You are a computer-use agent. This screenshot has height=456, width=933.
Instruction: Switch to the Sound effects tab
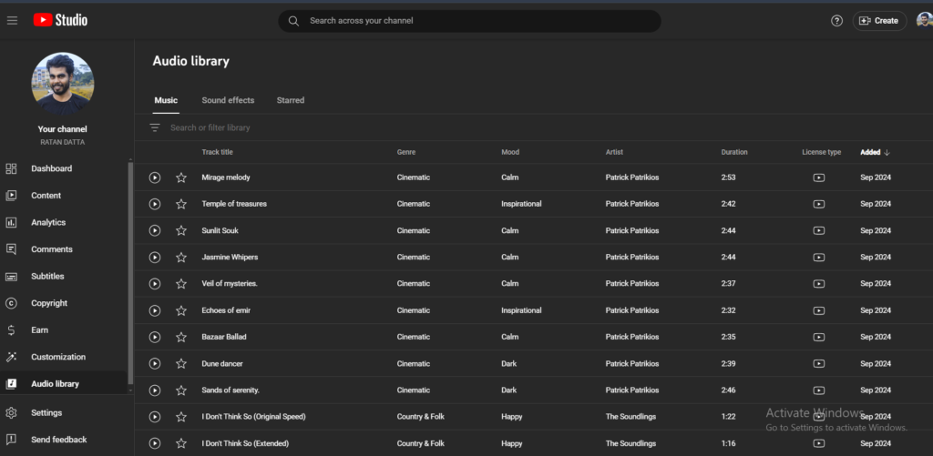click(228, 100)
